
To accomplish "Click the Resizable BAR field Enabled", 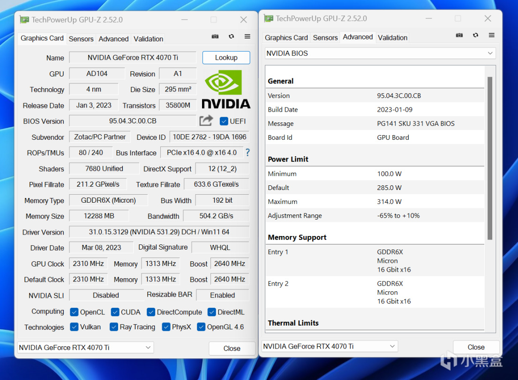I will (223, 295).
